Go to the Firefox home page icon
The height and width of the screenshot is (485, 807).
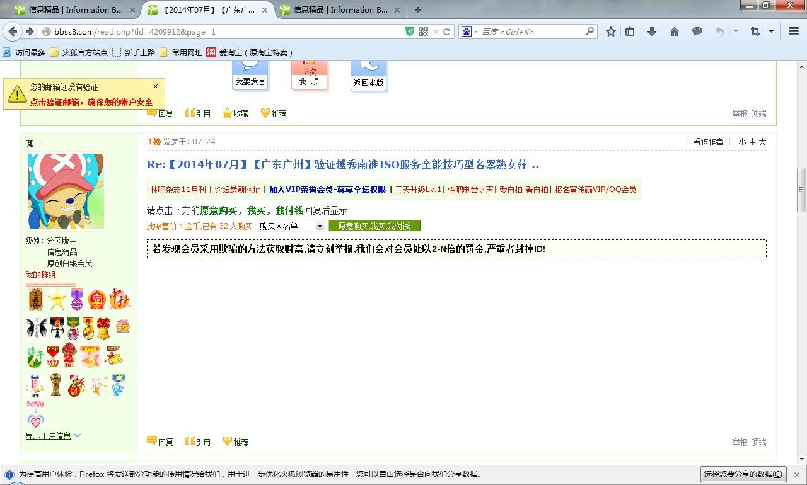click(675, 31)
